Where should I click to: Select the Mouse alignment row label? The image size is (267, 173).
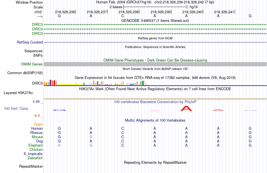coord(37,137)
